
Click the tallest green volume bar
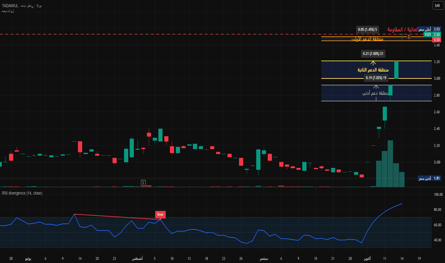pos(390,164)
